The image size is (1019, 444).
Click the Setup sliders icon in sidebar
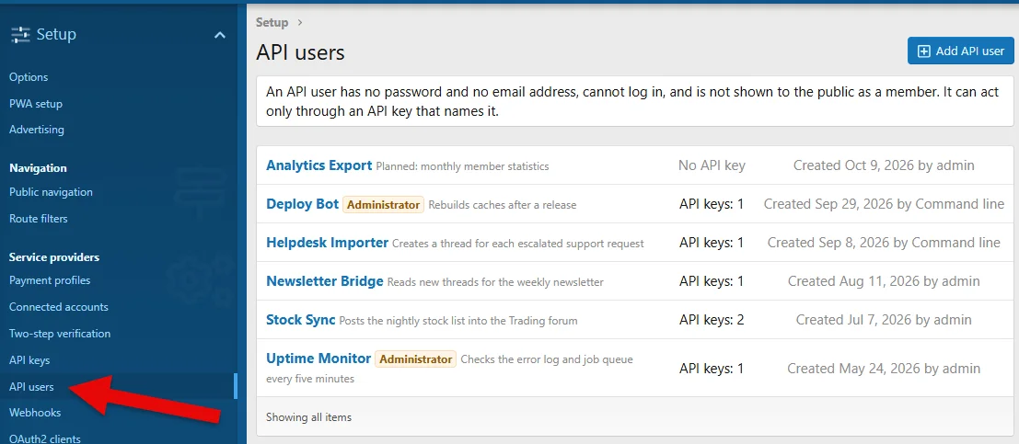click(x=20, y=34)
